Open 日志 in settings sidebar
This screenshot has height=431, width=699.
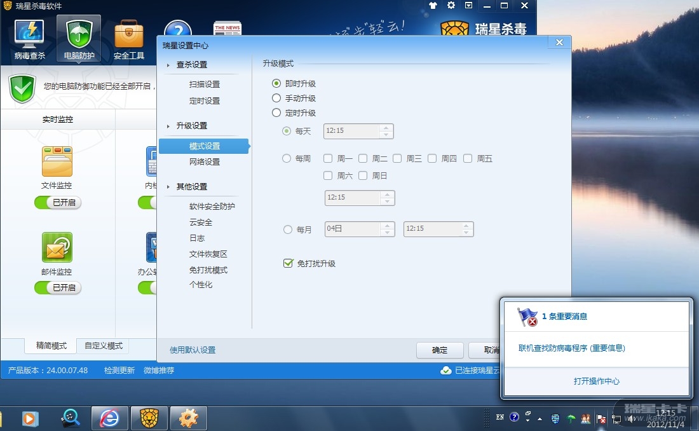point(197,238)
